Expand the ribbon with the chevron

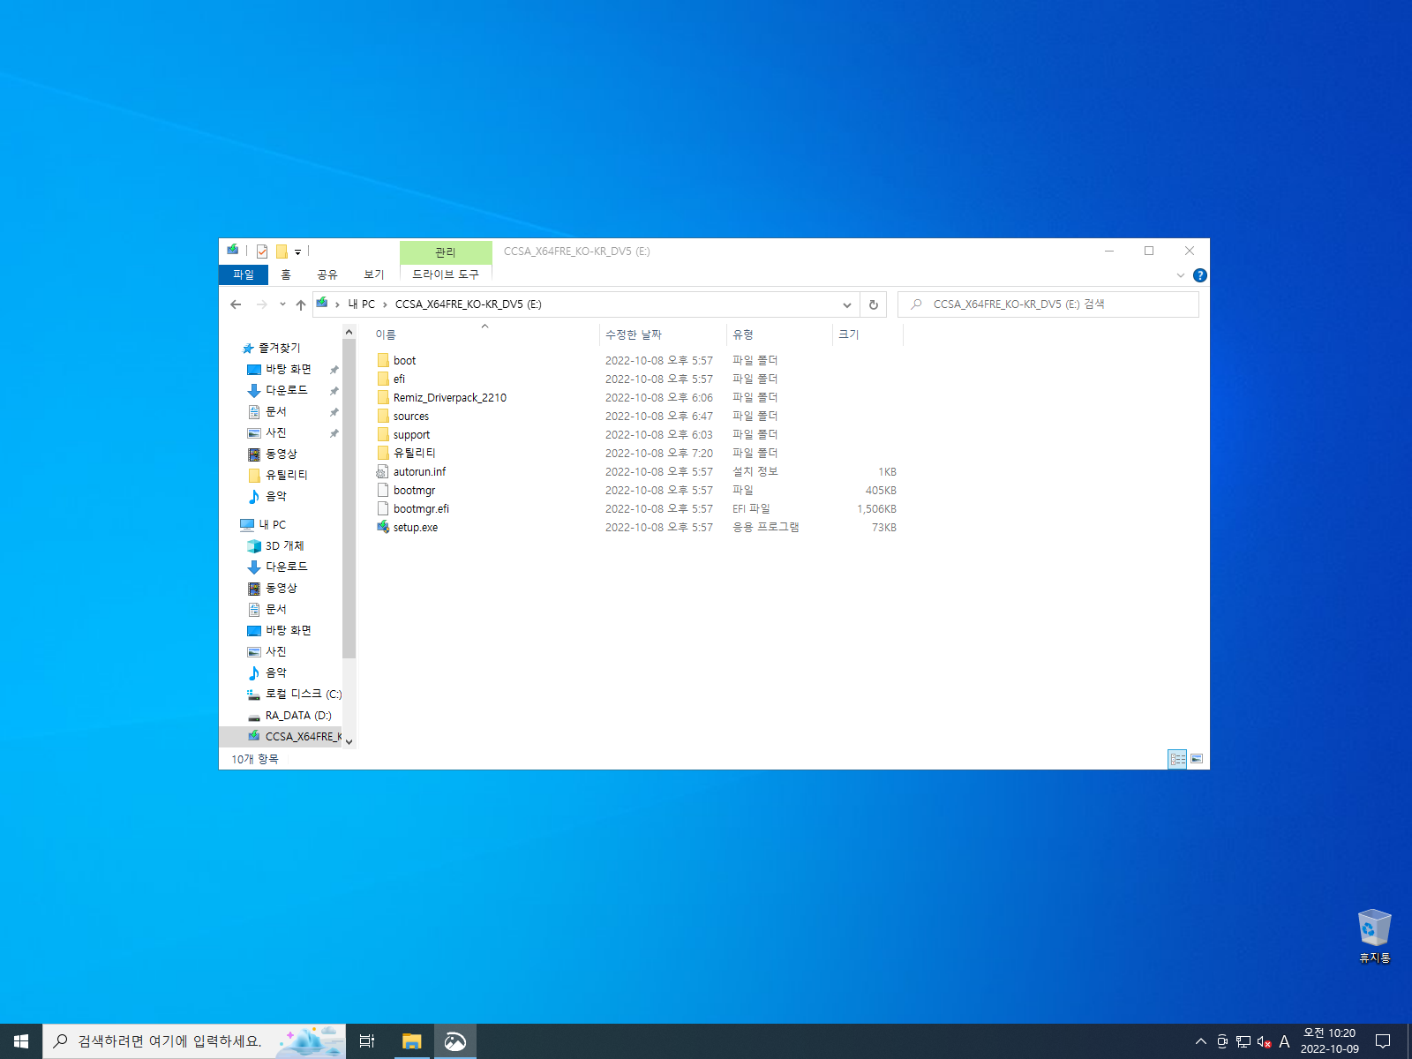[x=1181, y=275]
